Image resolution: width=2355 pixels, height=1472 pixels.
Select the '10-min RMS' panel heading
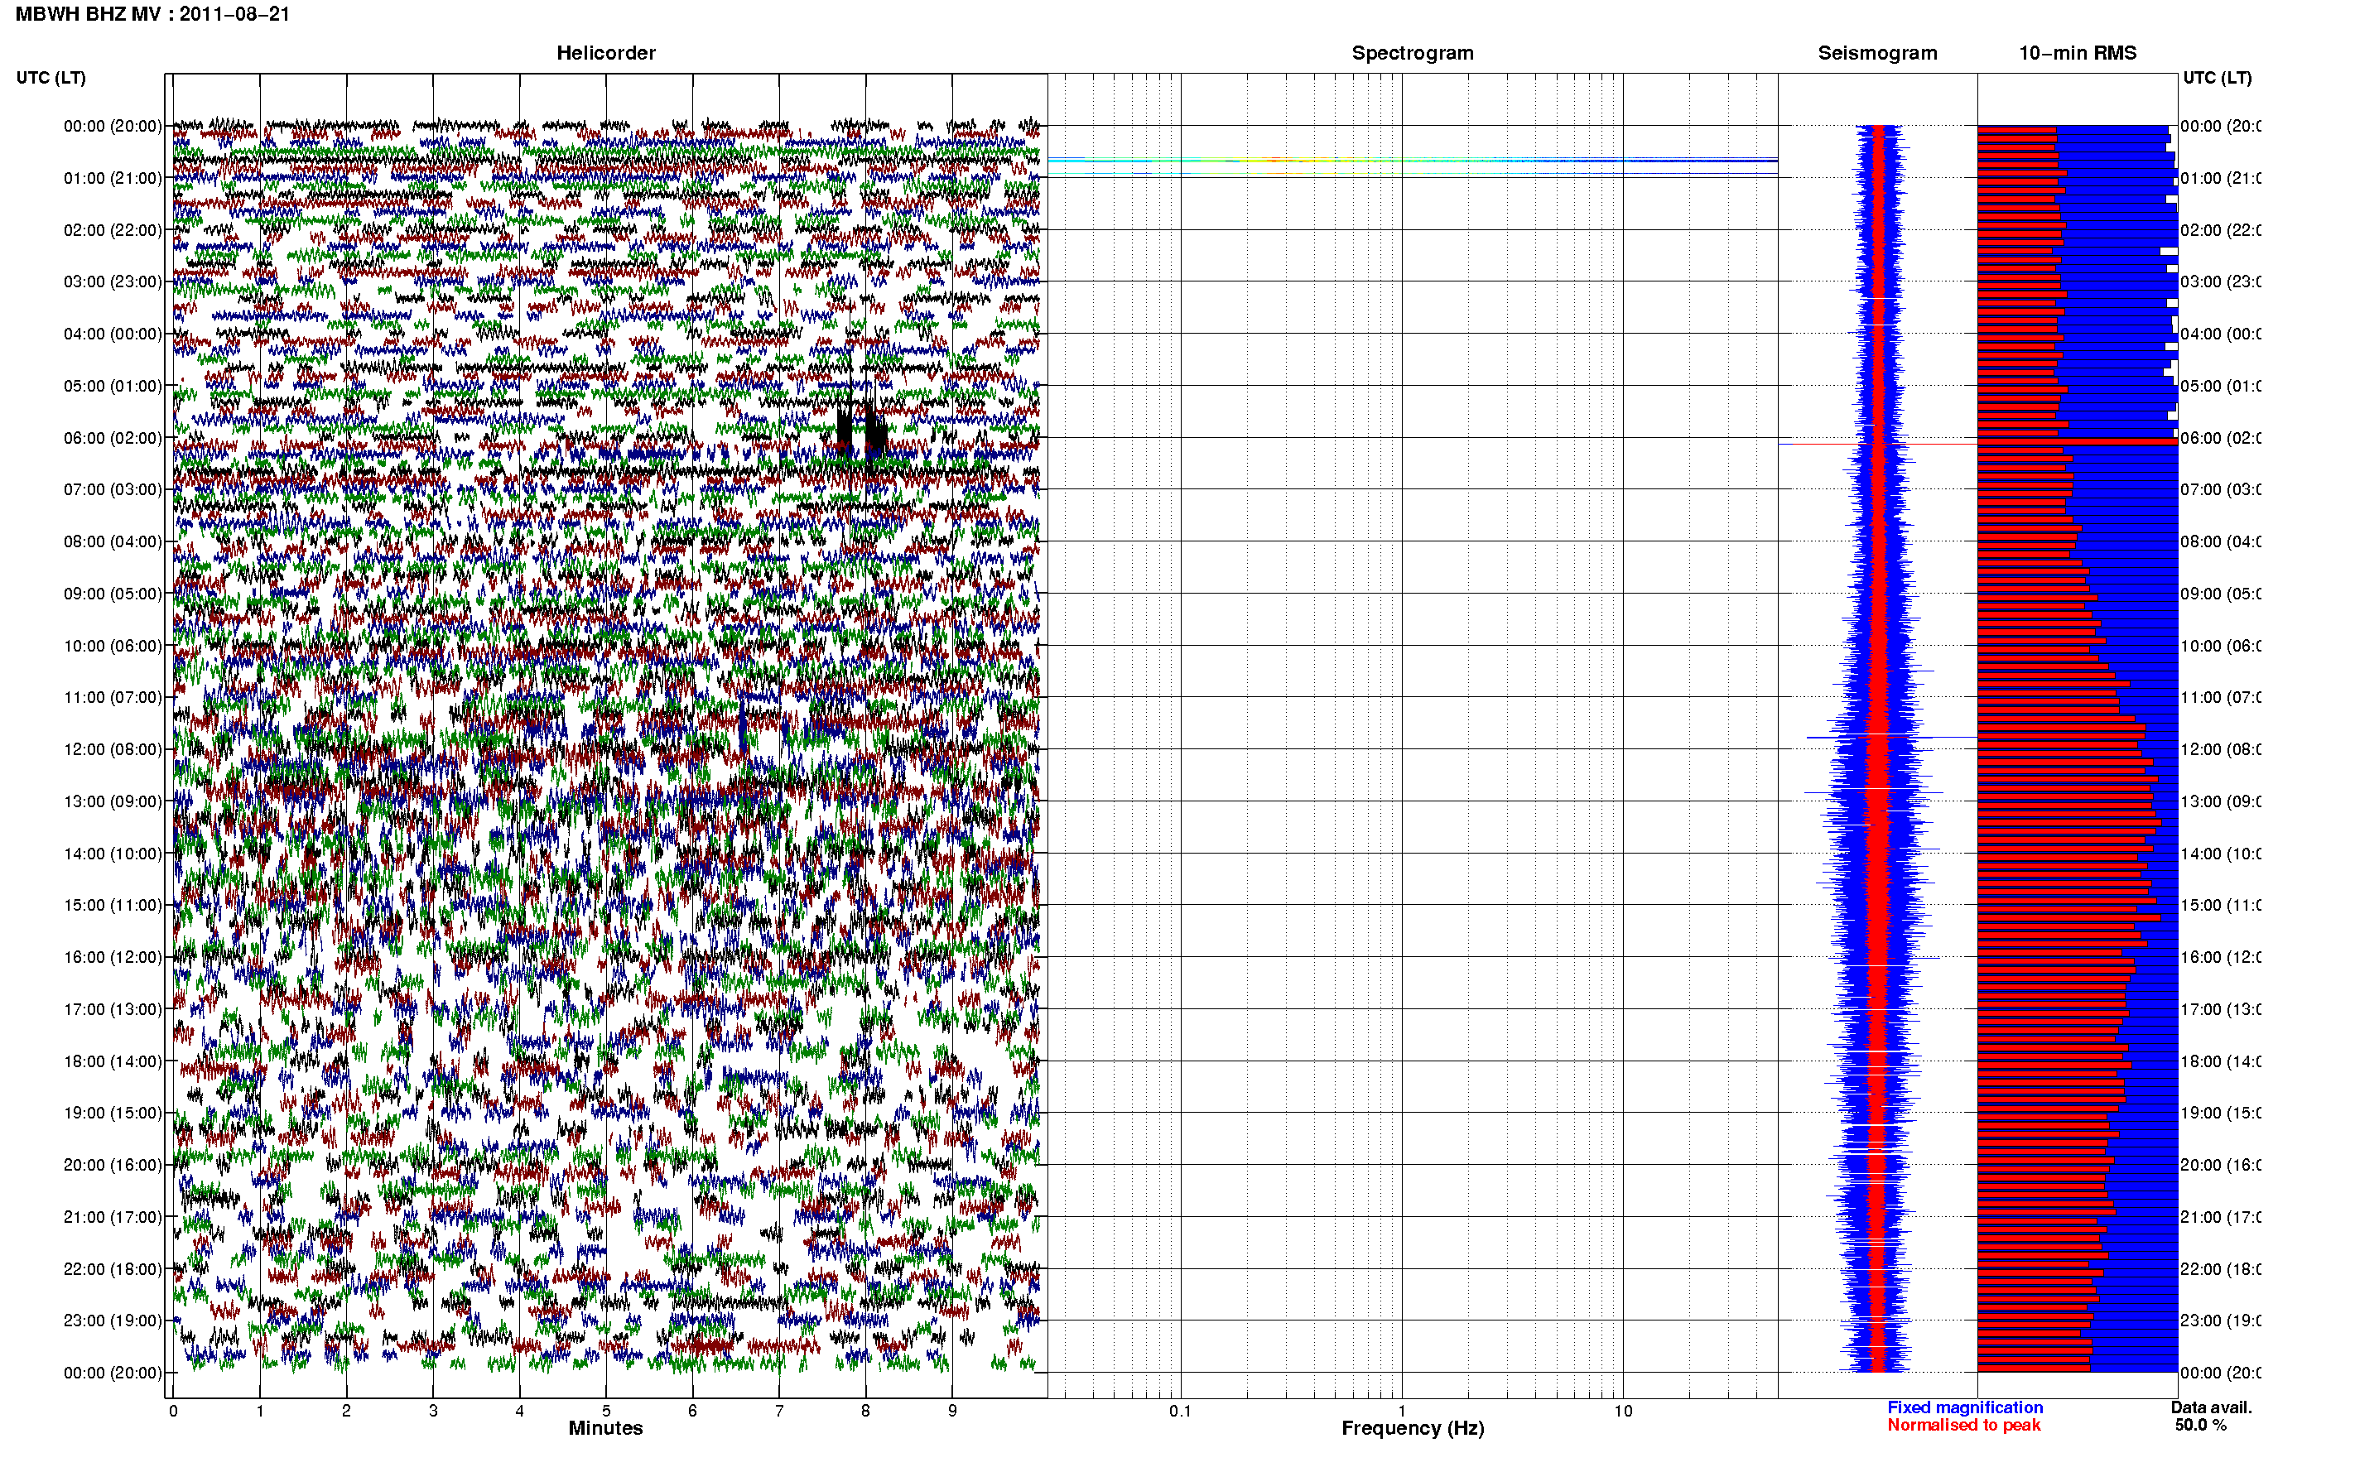(x=2077, y=53)
